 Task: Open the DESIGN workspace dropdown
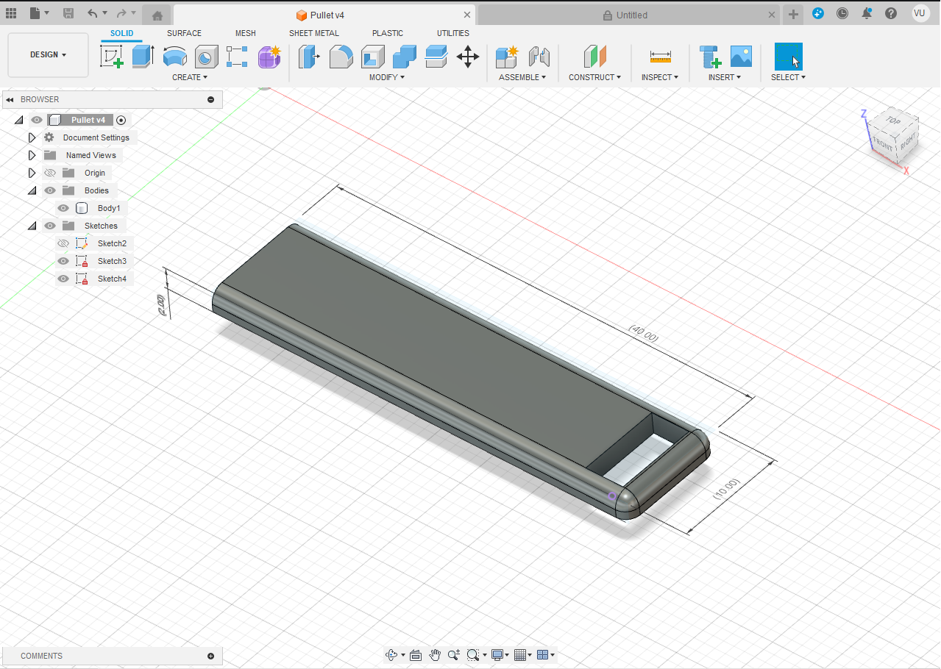pyautogui.click(x=48, y=55)
